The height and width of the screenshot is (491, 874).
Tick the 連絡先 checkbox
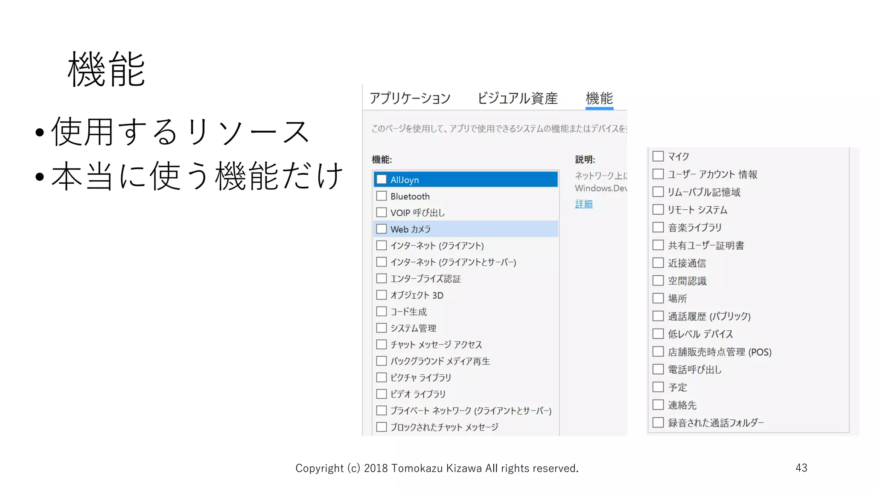(658, 404)
